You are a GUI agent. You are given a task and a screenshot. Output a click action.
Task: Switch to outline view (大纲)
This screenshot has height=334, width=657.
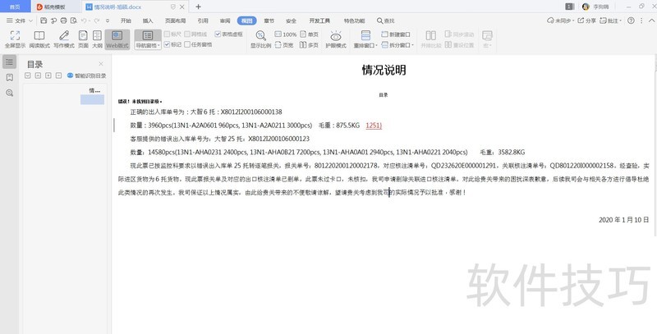point(97,39)
